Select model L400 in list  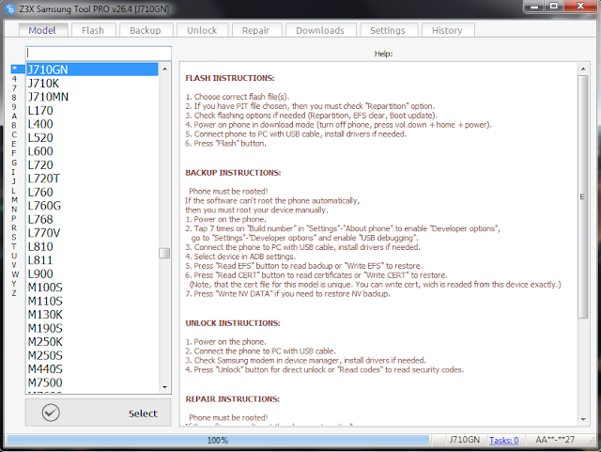[92, 124]
